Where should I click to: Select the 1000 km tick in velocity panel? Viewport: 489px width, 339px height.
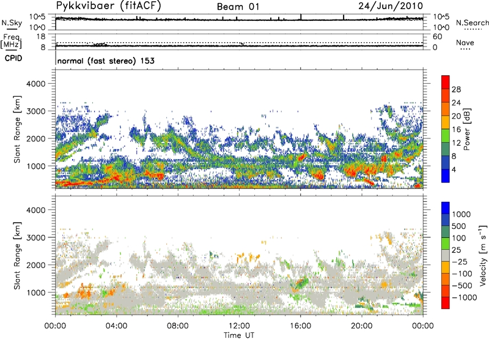click(35, 292)
